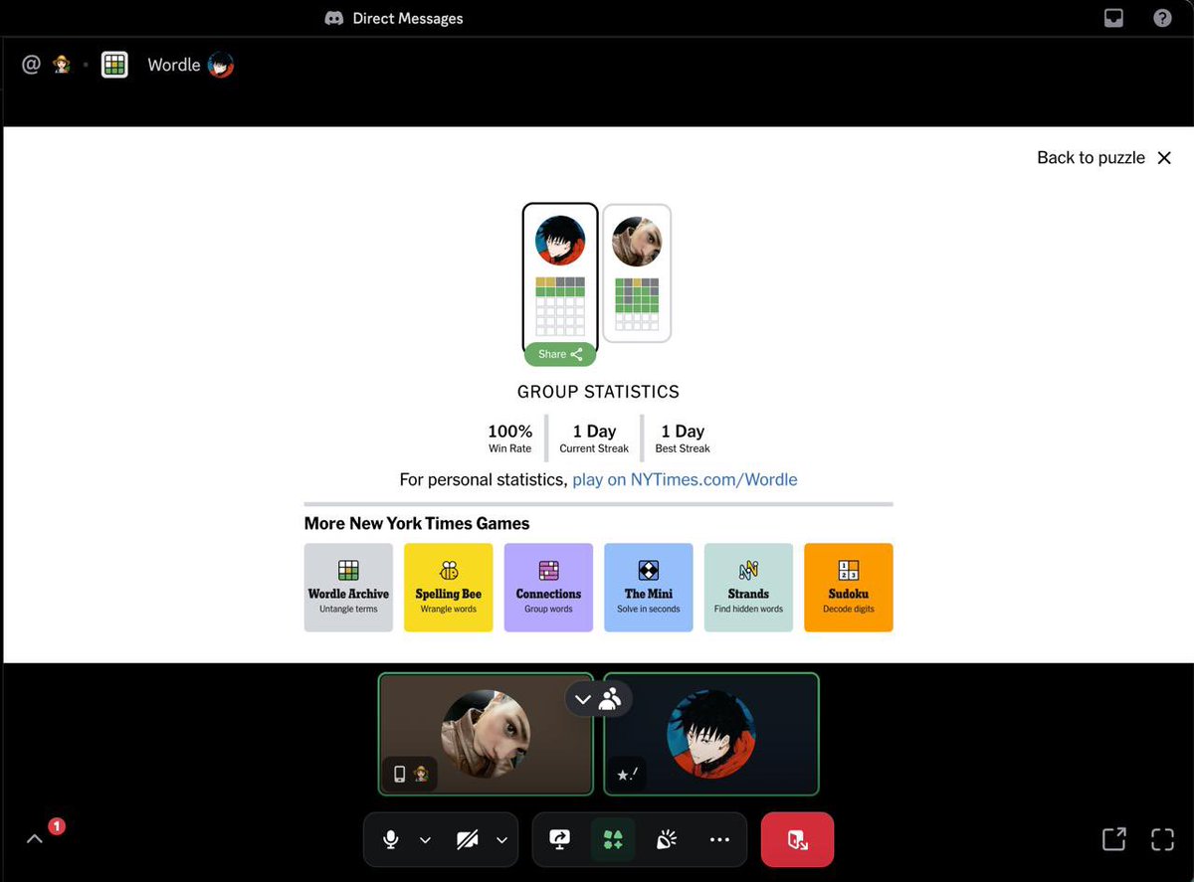Open the Connections game tile
The height and width of the screenshot is (882, 1194).
pyautogui.click(x=548, y=587)
